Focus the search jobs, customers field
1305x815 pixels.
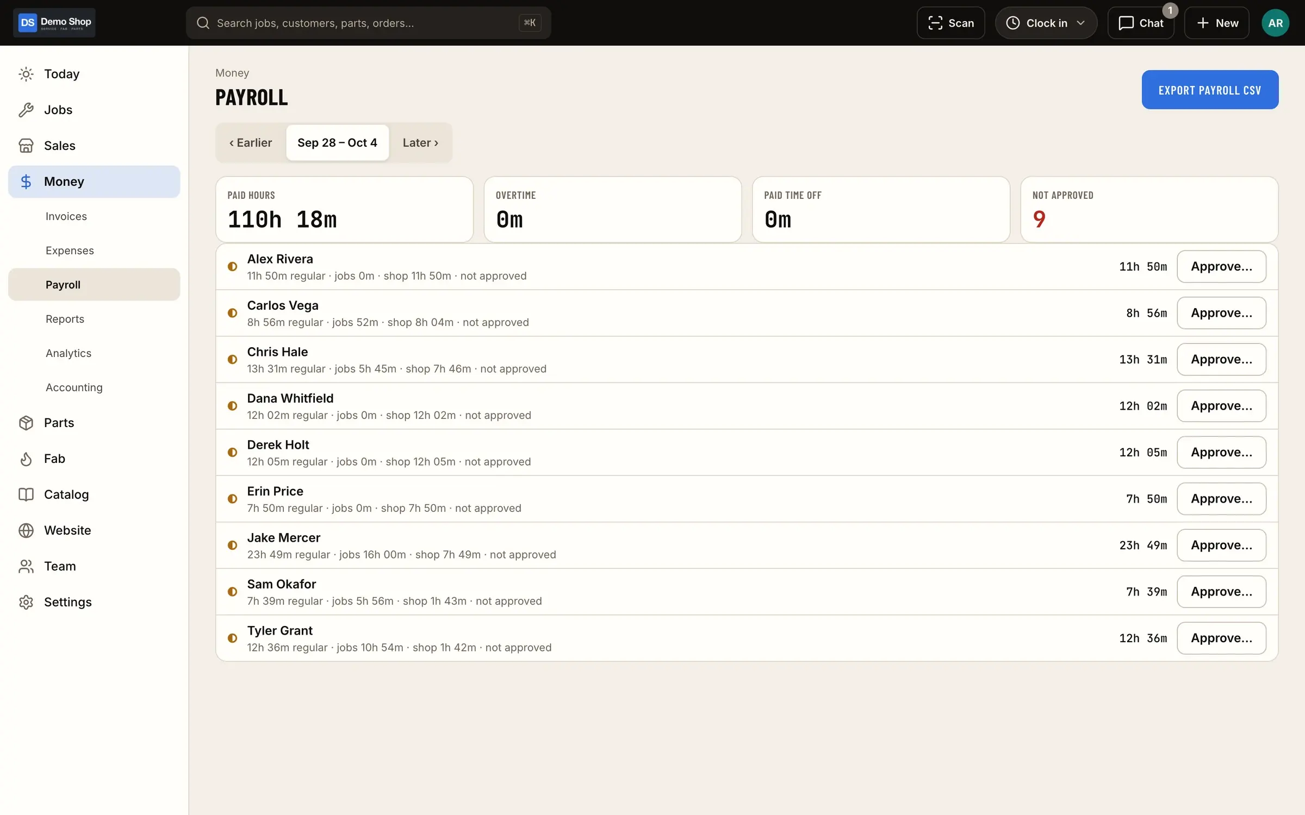pos(368,23)
